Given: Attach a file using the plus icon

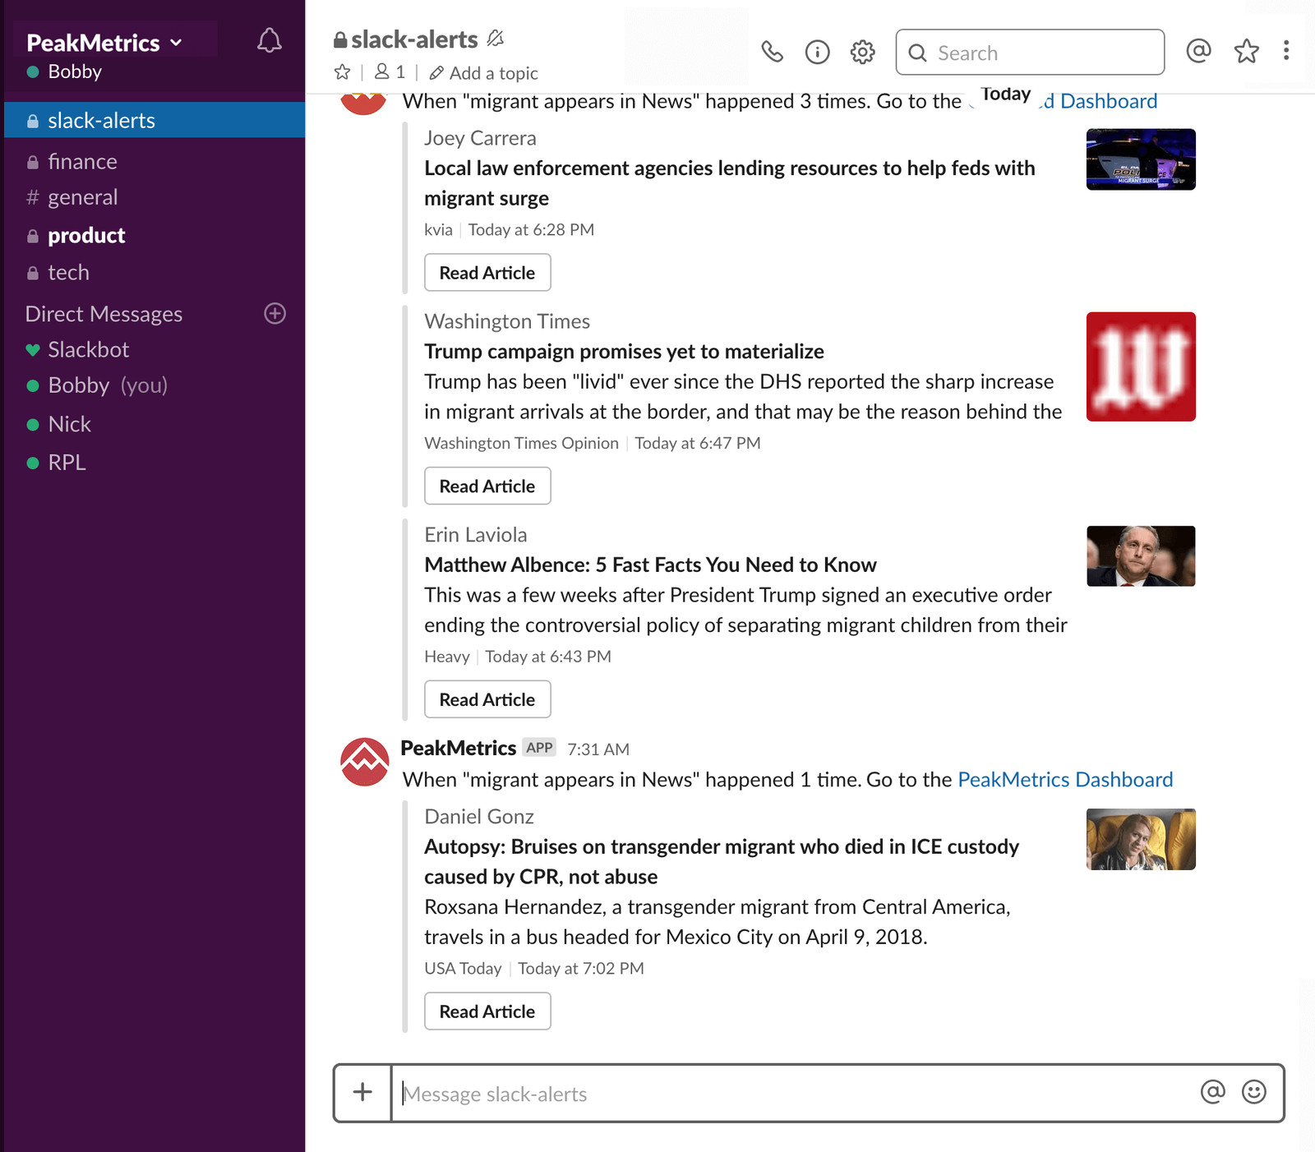Looking at the screenshot, I should pyautogui.click(x=362, y=1094).
